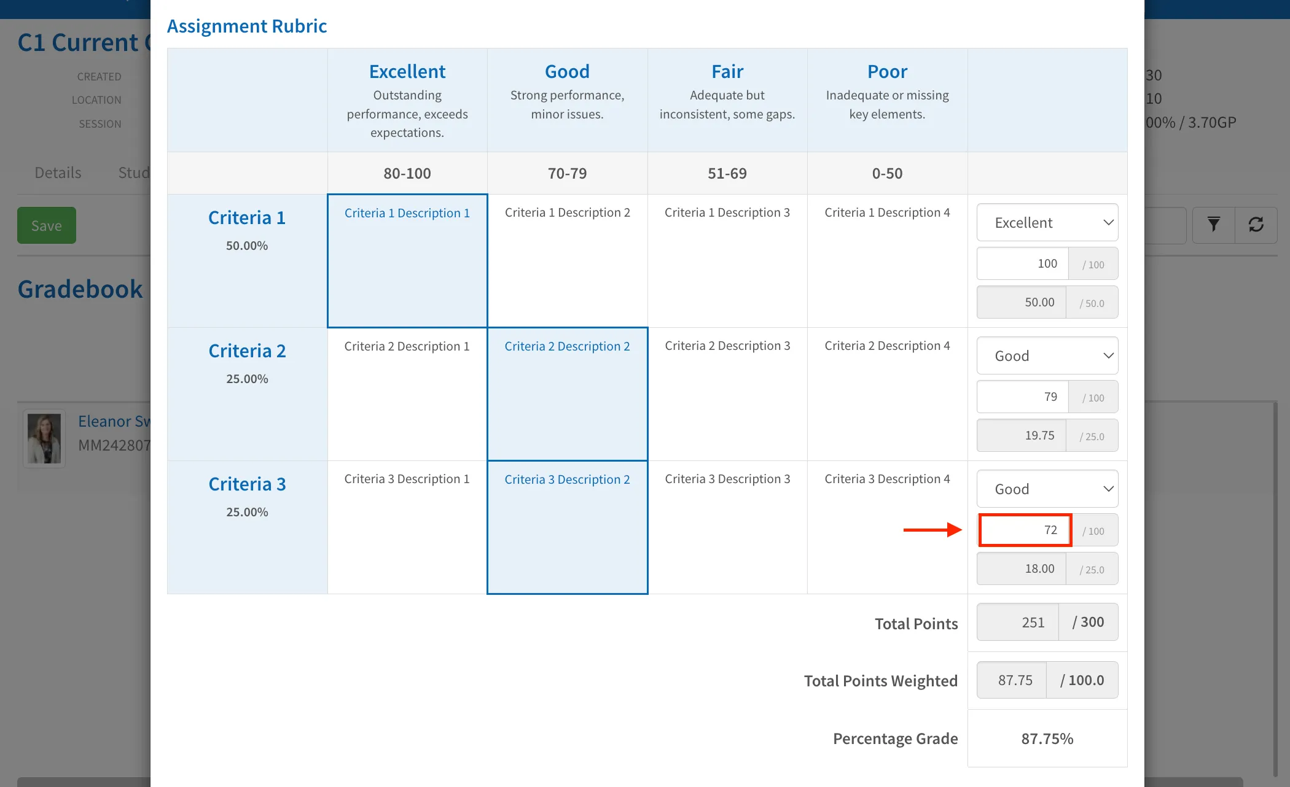Click the Assignment Rubric title
The width and height of the screenshot is (1290, 787).
click(247, 26)
